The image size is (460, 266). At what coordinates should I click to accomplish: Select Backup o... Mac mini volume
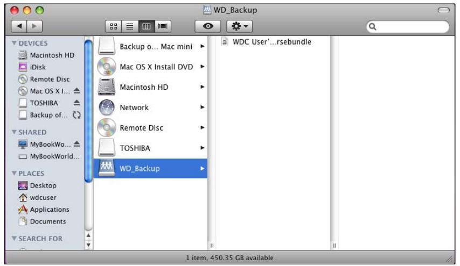pyautogui.click(x=150, y=46)
